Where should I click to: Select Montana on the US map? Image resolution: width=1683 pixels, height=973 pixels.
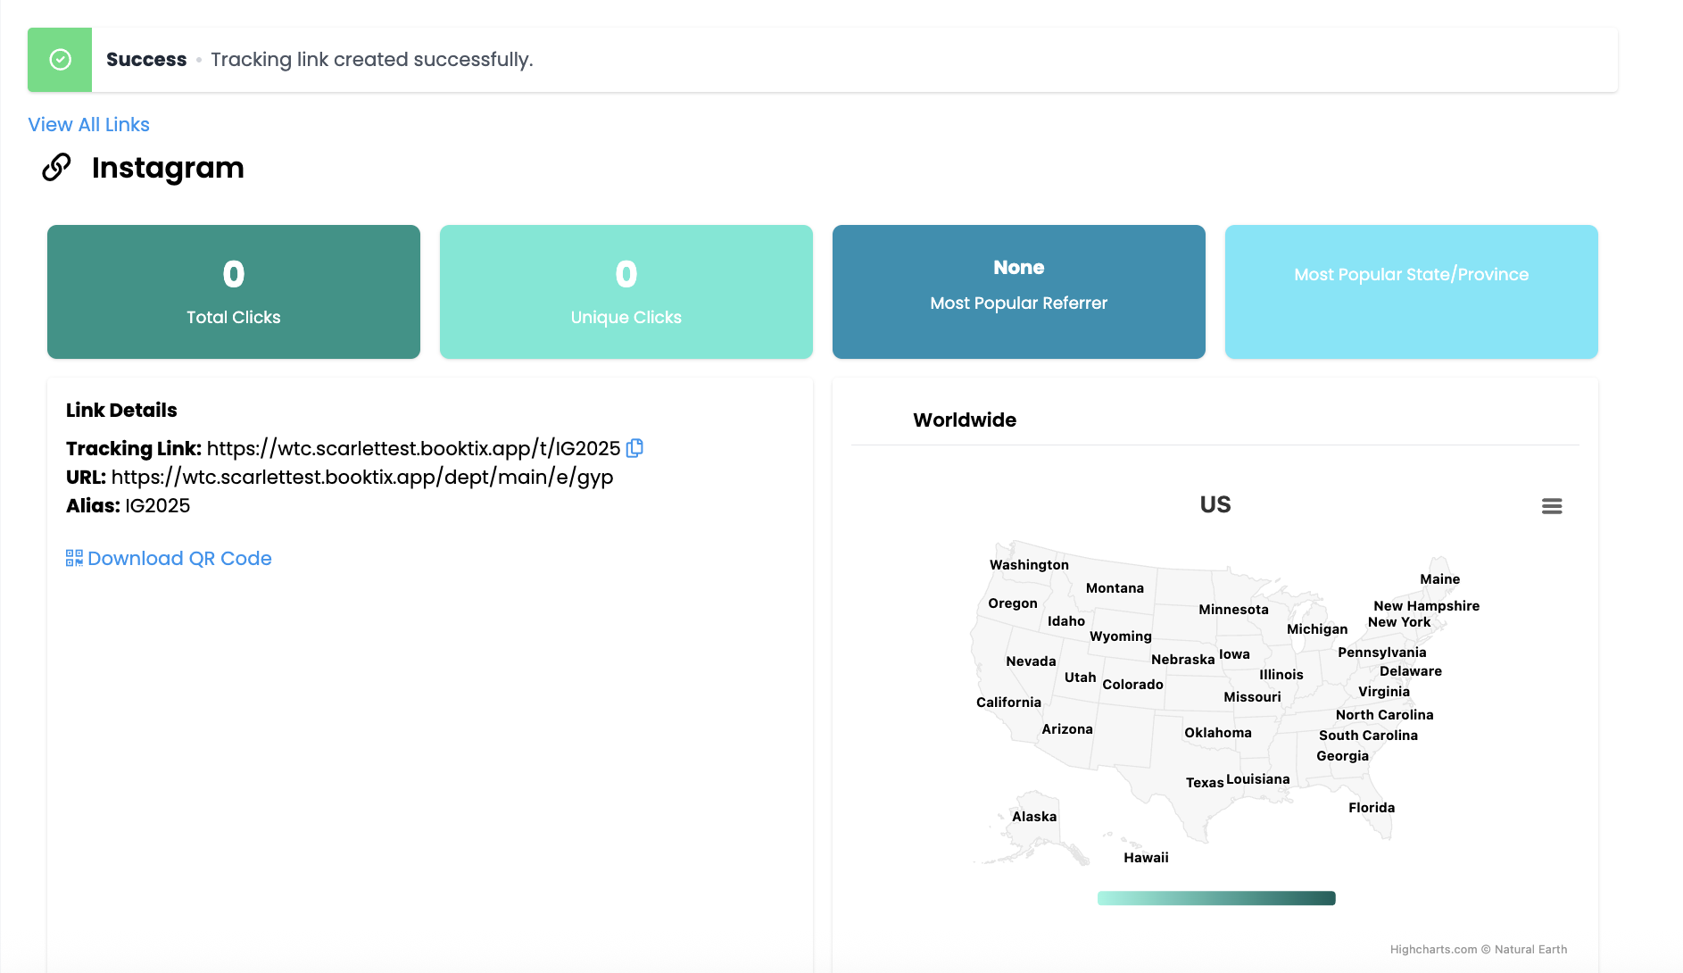point(1115,588)
